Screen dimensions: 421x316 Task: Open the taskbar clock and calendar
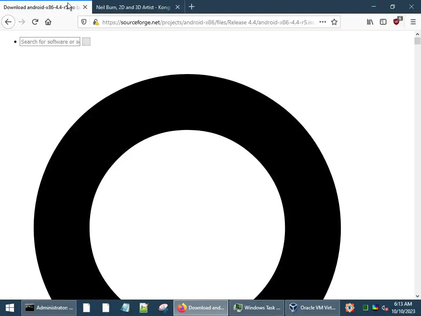403,308
